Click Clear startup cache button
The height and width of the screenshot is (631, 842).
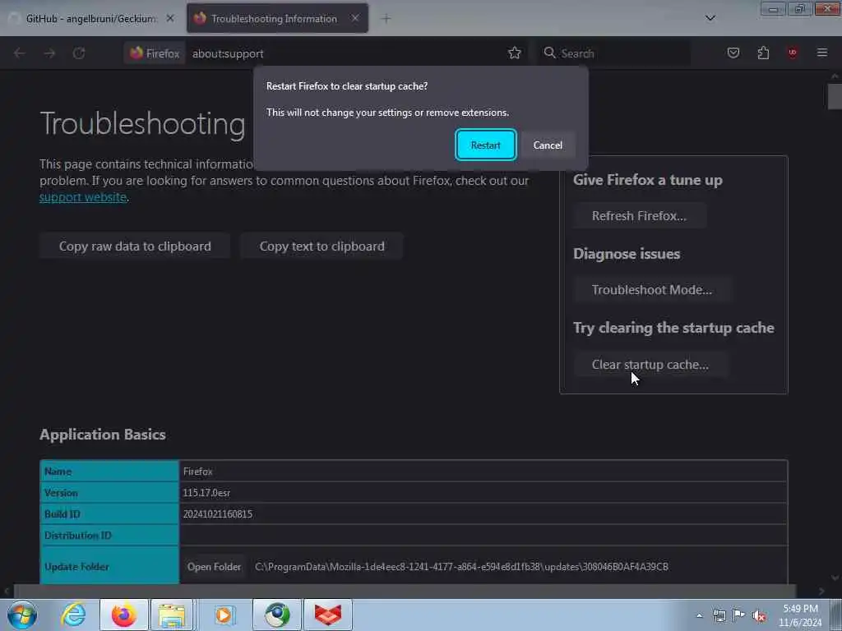(x=650, y=364)
